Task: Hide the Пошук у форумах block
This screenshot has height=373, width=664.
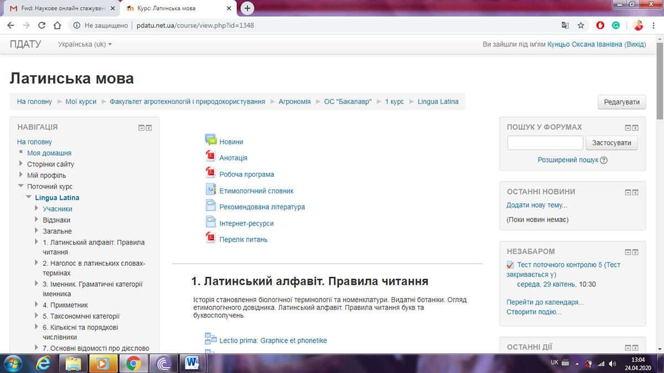Action: 628,128
